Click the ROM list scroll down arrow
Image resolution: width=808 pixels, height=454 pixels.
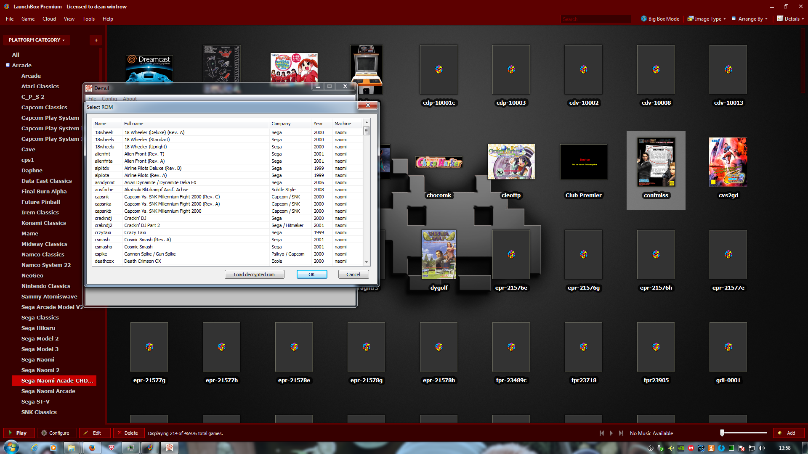(x=367, y=262)
